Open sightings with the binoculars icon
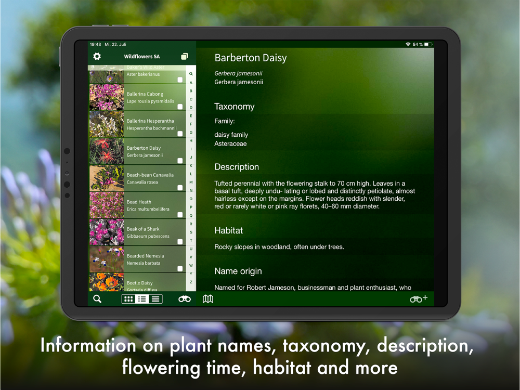 click(x=185, y=299)
